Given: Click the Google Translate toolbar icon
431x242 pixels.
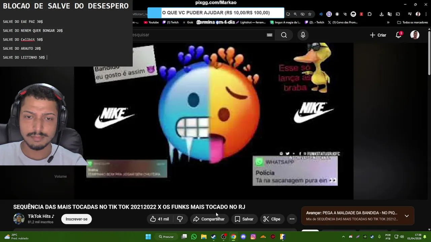Looking at the screenshot, I should 390,14.
